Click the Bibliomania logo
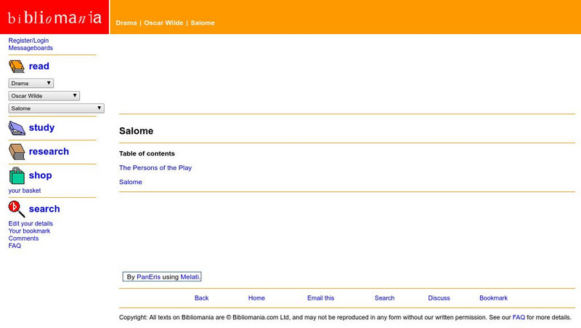This screenshot has width=581, height=328. point(54,17)
